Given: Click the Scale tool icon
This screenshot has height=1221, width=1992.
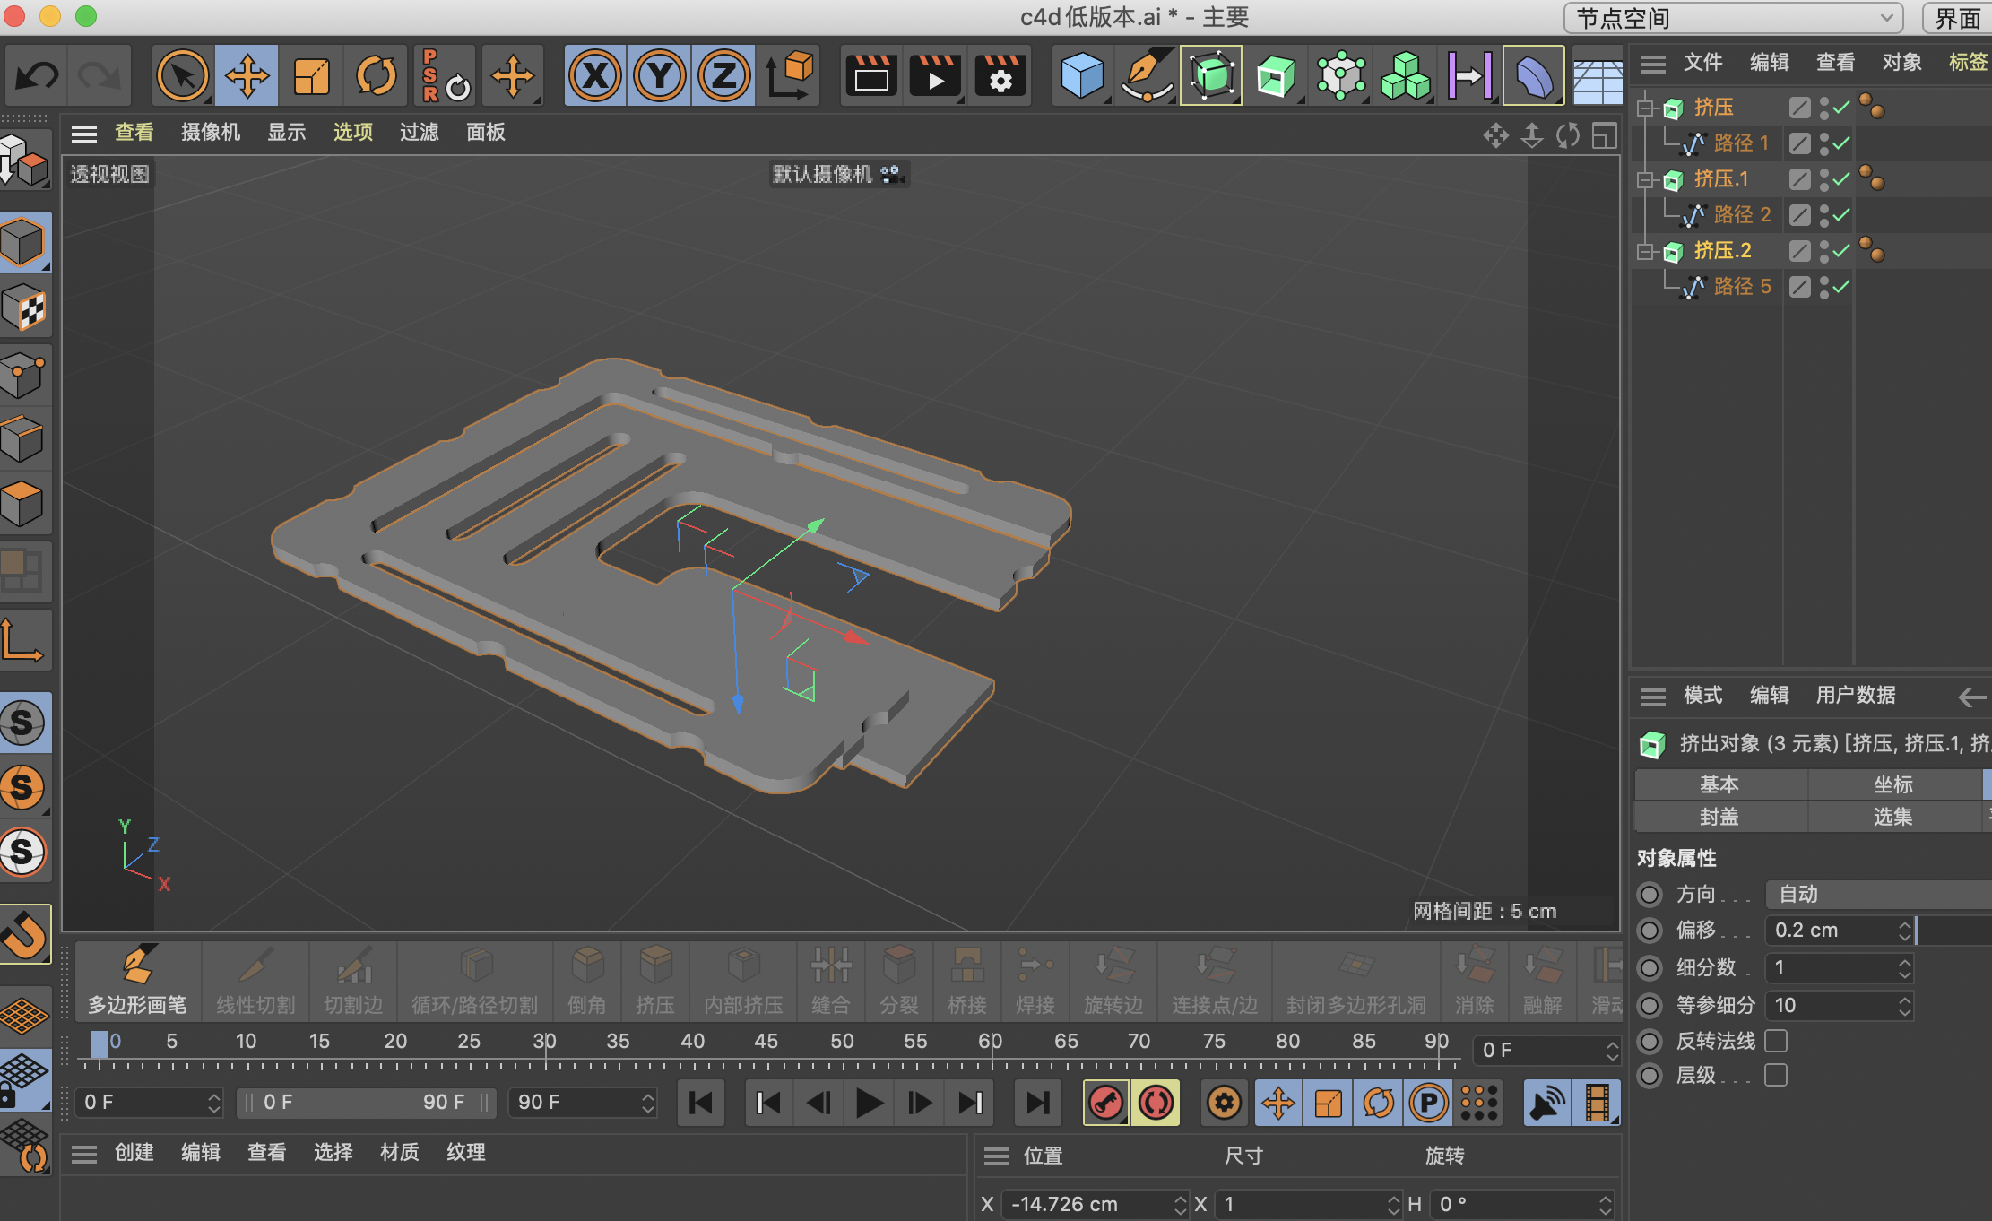Looking at the screenshot, I should tap(311, 76).
